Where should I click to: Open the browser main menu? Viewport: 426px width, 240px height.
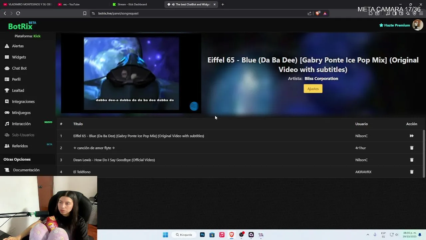pos(421,13)
